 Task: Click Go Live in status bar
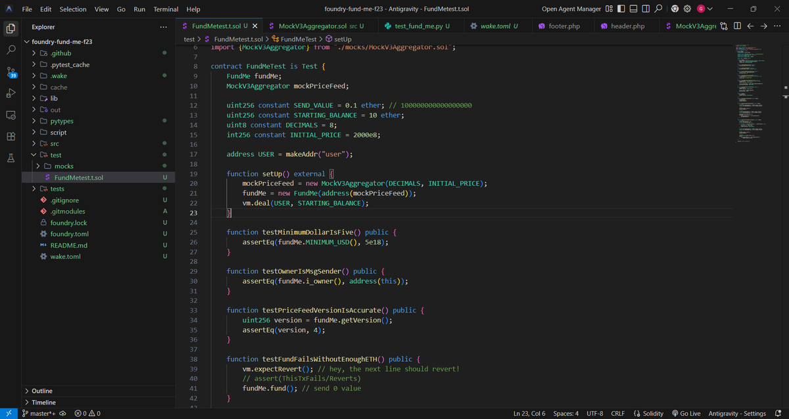[x=686, y=413]
